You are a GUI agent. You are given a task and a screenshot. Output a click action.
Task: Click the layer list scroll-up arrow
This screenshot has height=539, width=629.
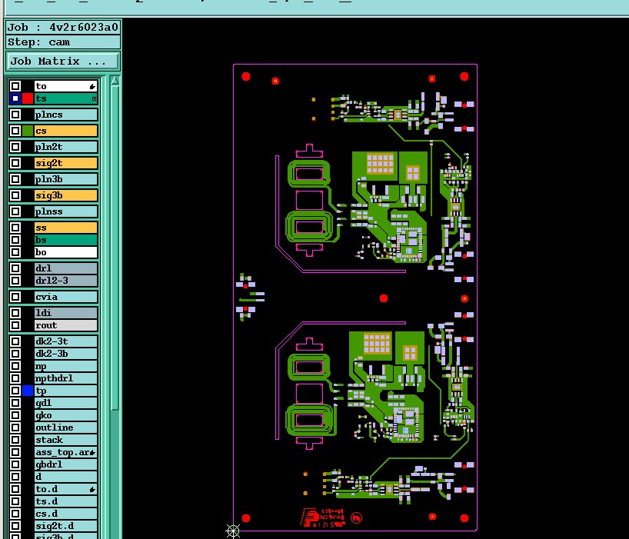click(x=115, y=81)
